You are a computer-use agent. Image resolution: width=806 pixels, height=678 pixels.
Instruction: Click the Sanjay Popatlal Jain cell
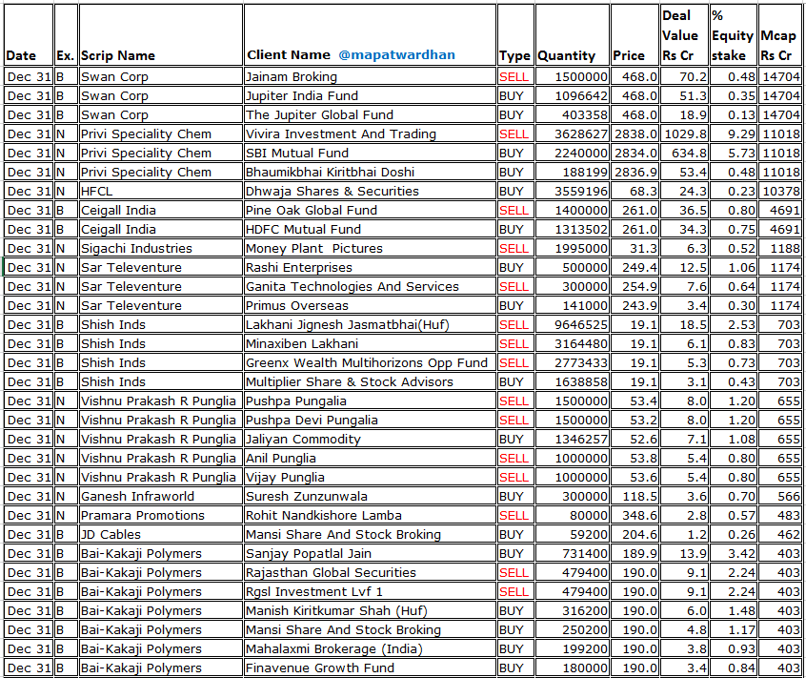pyautogui.click(x=370, y=553)
